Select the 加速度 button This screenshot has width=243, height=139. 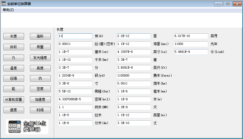(40, 99)
